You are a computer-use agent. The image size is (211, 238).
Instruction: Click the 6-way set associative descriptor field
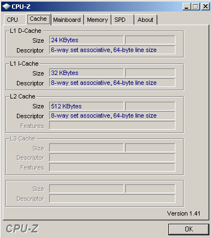click(112, 50)
